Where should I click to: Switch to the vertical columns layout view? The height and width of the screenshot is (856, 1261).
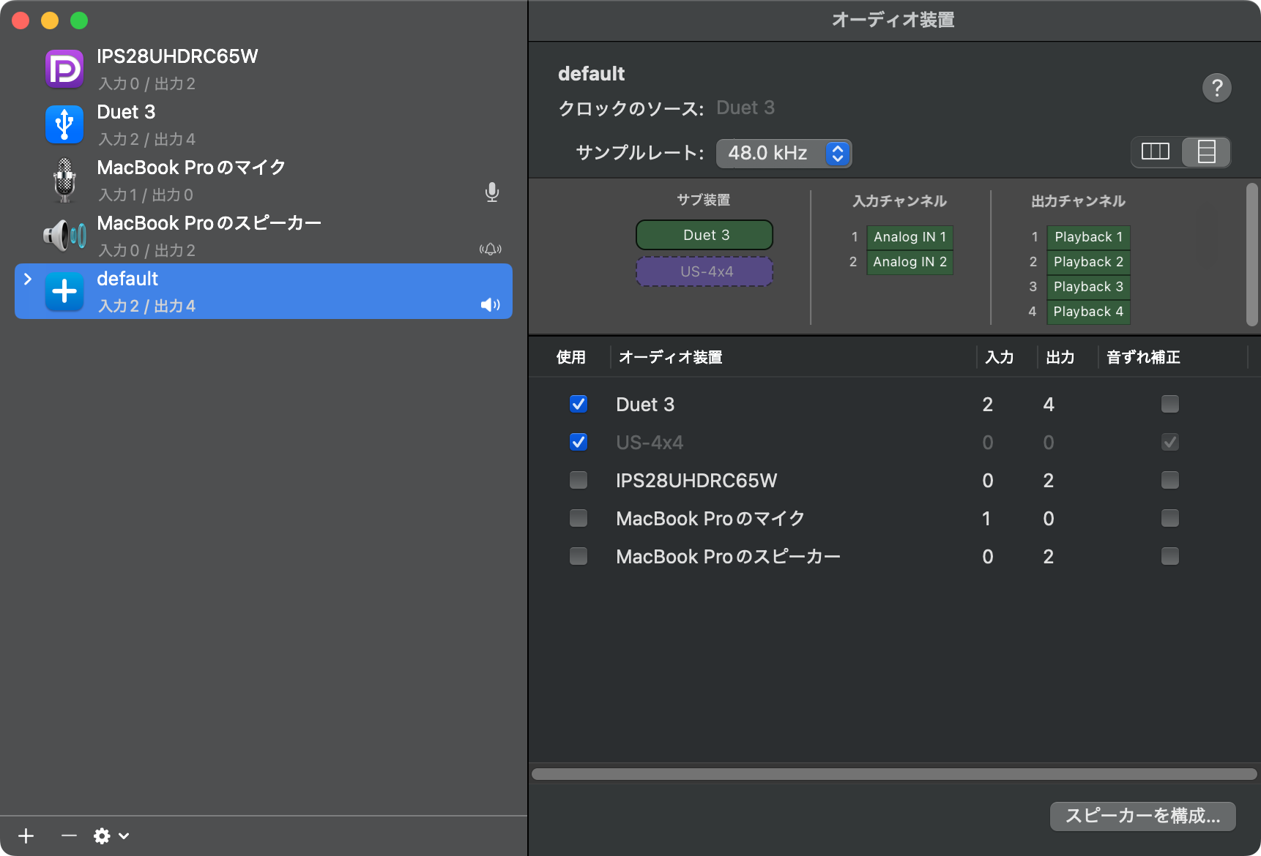pos(1156,152)
